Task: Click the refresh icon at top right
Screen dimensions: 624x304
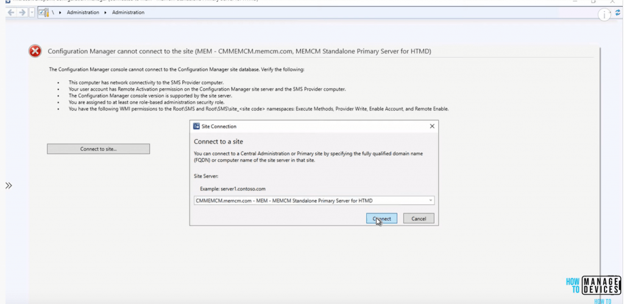Action: (618, 13)
